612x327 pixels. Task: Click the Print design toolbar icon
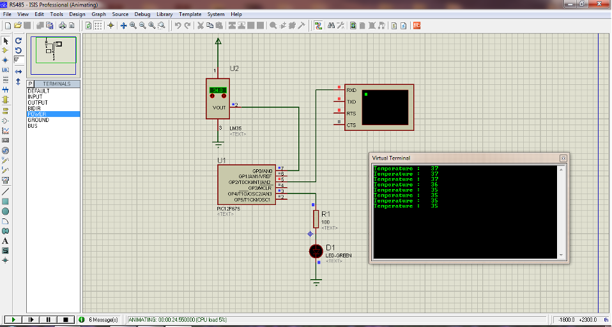point(63,26)
